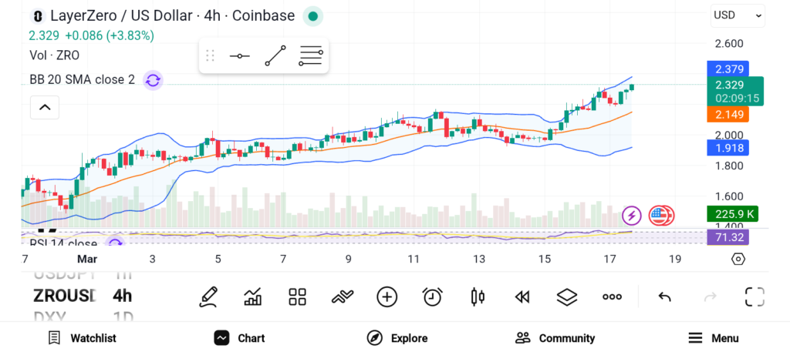Screen dimensions: 790x355
Task: Toggle the green market status dot
Action: pos(312,15)
